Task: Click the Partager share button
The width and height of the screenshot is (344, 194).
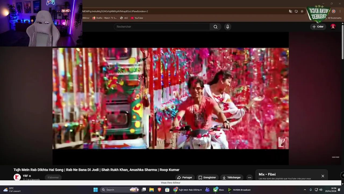Action: pos(184,178)
